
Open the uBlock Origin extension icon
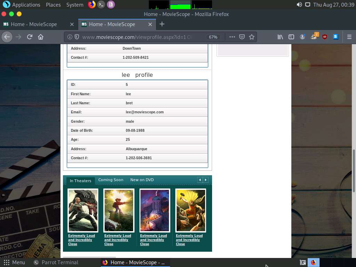point(324,37)
